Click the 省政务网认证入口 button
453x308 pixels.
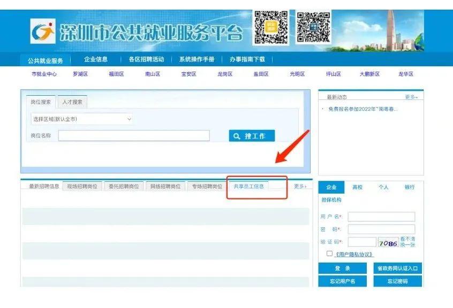click(x=397, y=268)
